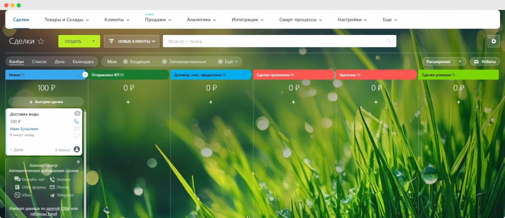
Task: Click the activity counter badge on Доставка воды
Action: click(x=77, y=113)
